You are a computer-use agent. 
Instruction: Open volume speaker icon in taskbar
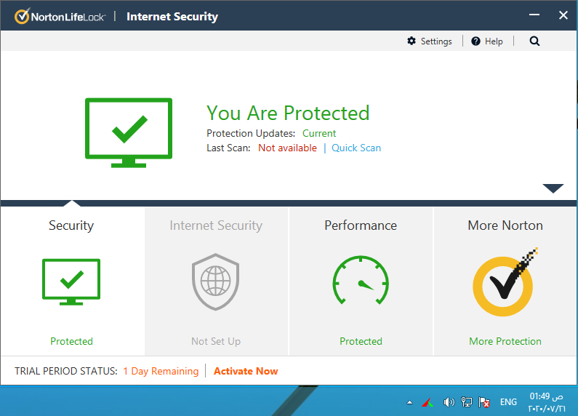coord(449,402)
